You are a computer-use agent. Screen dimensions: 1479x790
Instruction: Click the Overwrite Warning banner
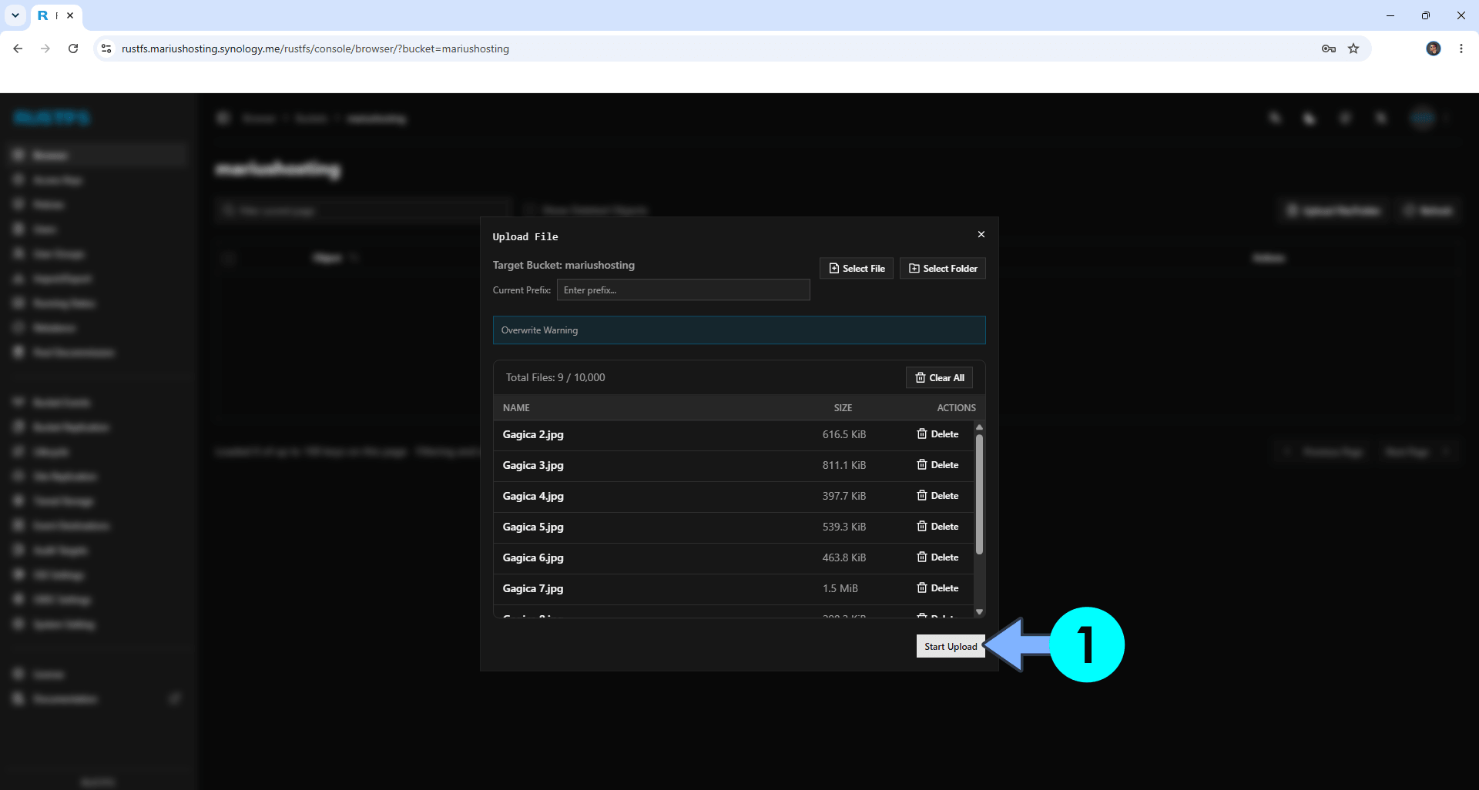tap(739, 330)
